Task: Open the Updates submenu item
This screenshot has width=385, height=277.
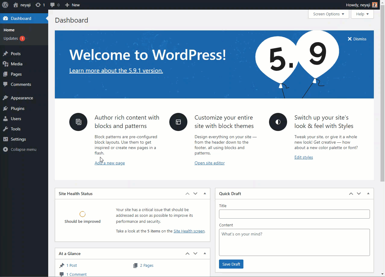Action: (x=11, y=38)
